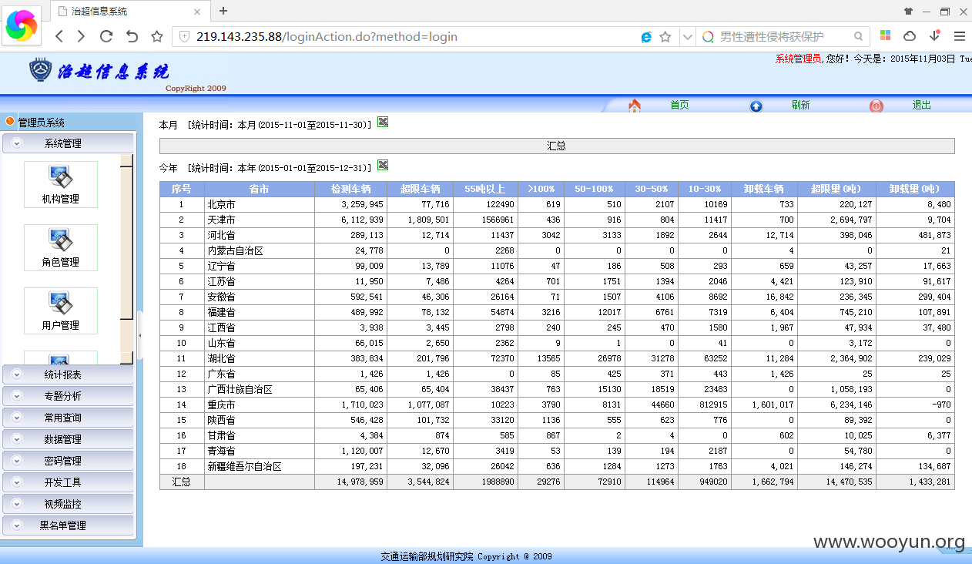Click the 首页 home icon
Image resolution: width=972 pixels, height=564 pixels.
635,106
